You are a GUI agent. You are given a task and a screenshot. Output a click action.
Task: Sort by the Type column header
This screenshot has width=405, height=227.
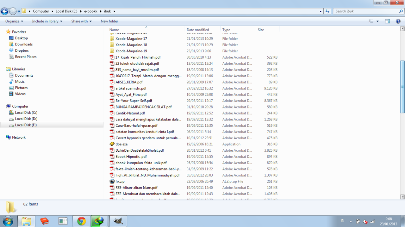point(238,30)
